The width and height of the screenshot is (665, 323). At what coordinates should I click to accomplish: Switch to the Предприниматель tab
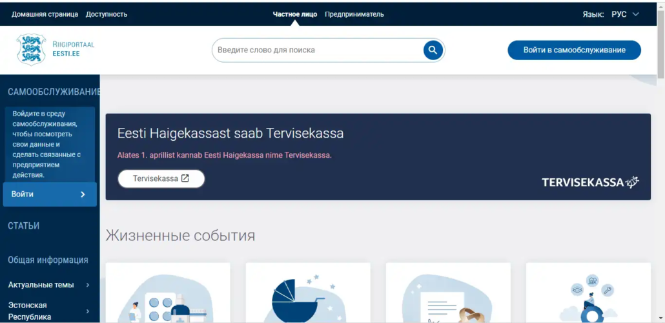click(x=354, y=14)
